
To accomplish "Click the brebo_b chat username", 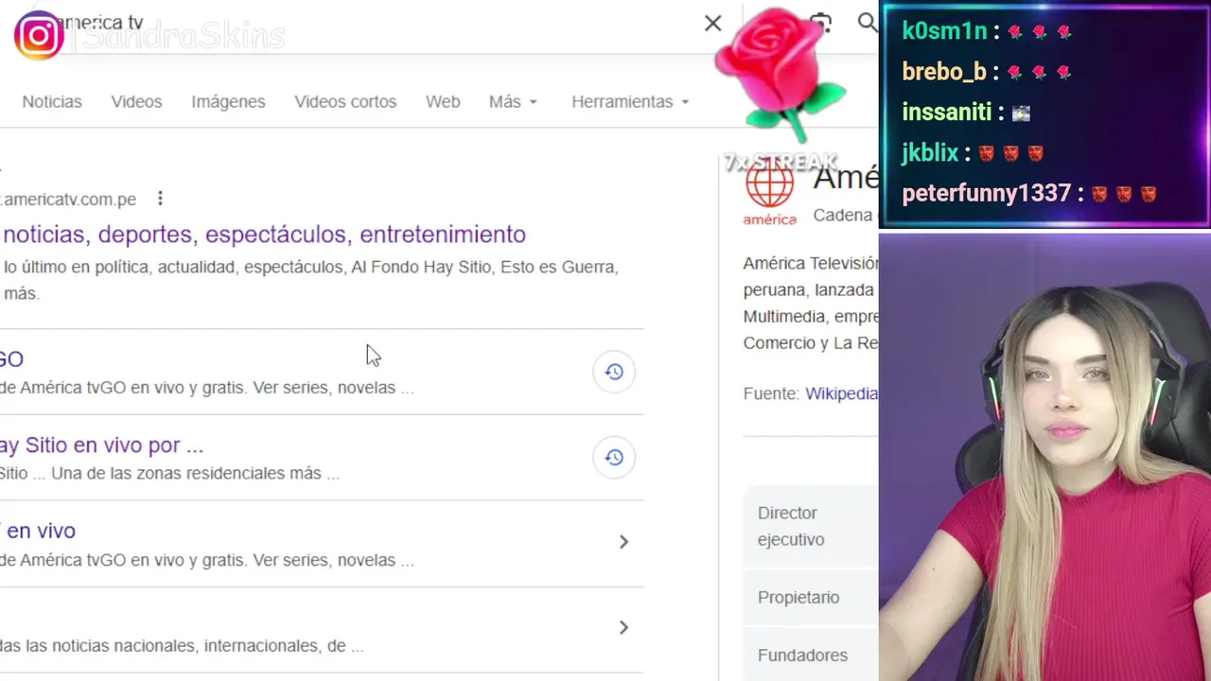I will tap(944, 72).
